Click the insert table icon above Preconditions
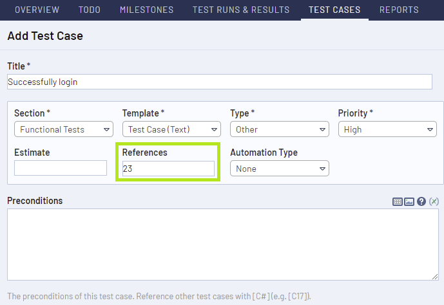Image resolution: width=444 pixels, height=305 pixels. tap(398, 201)
